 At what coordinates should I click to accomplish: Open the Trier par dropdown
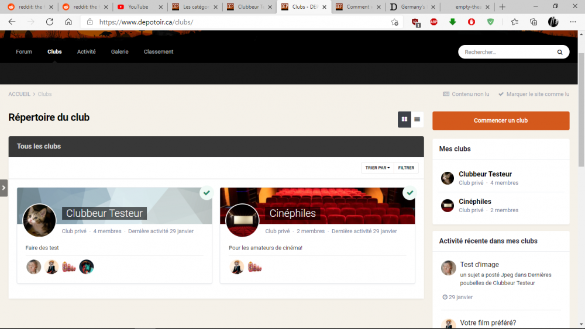click(377, 168)
